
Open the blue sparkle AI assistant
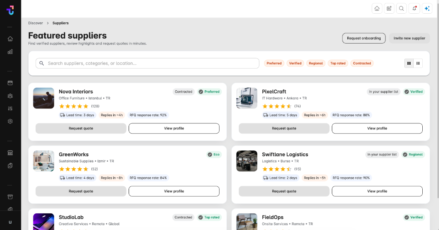(427, 9)
